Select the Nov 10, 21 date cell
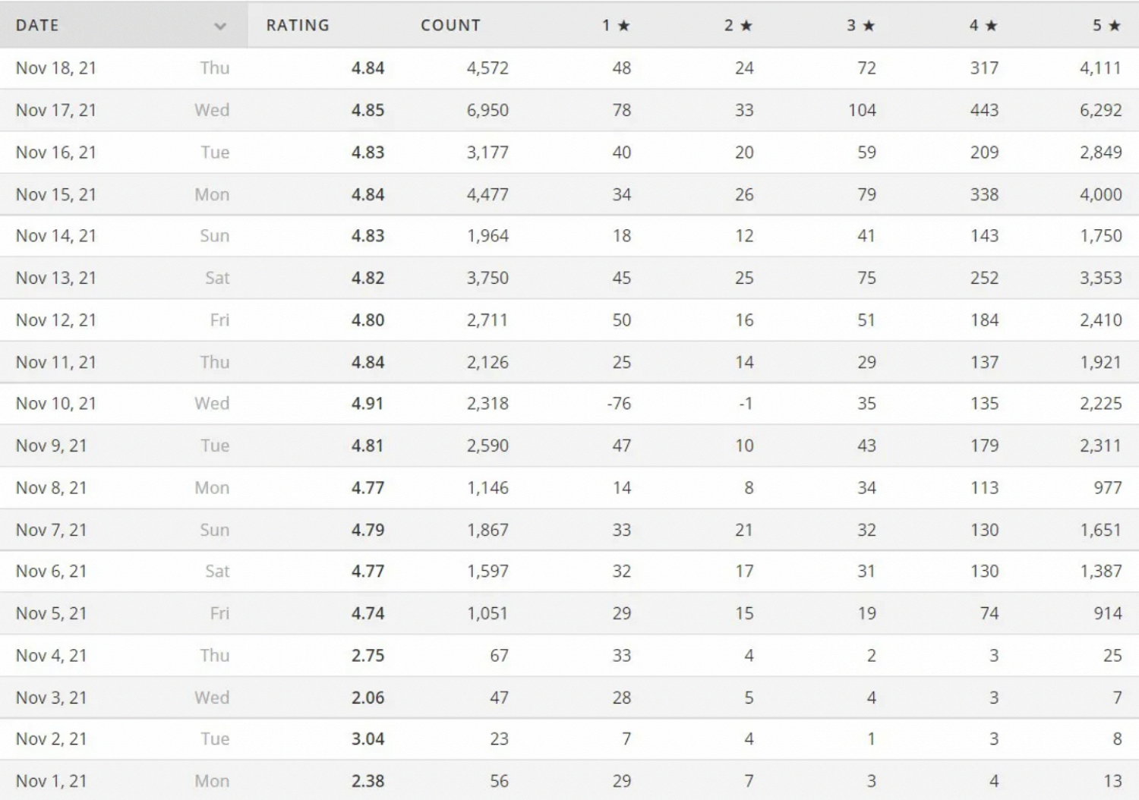The width and height of the screenshot is (1139, 800). (x=56, y=404)
